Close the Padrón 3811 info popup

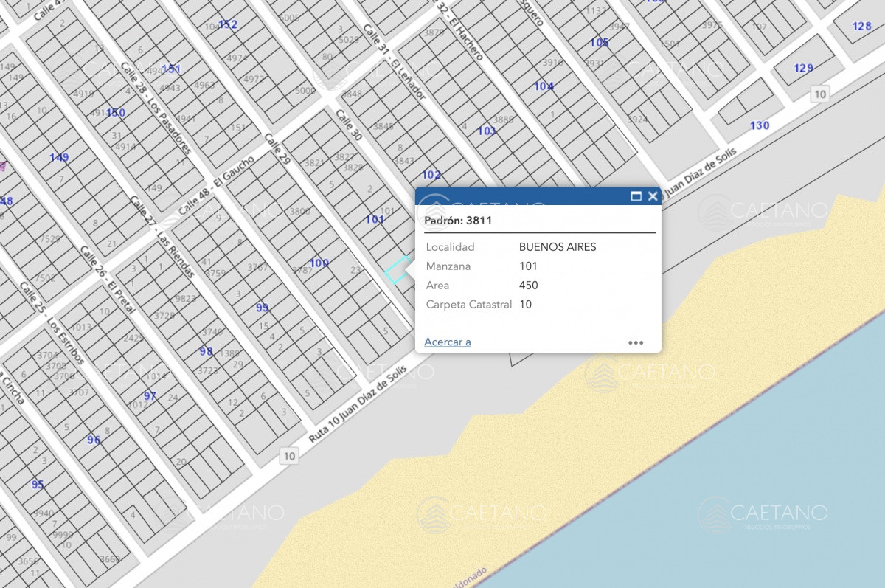pos(652,196)
